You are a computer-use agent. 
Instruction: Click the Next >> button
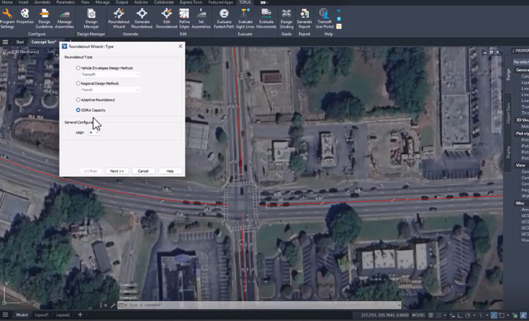(117, 171)
